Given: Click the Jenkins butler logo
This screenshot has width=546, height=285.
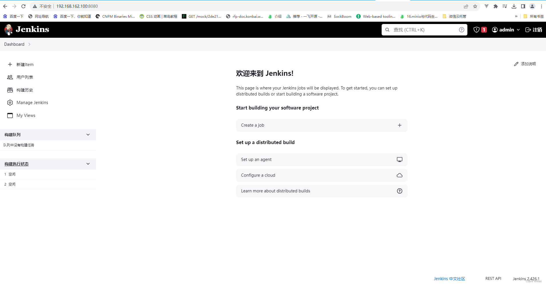Looking at the screenshot, I should click(x=9, y=29).
